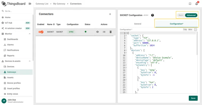Select Advanced configuration mode

coord(191,15)
